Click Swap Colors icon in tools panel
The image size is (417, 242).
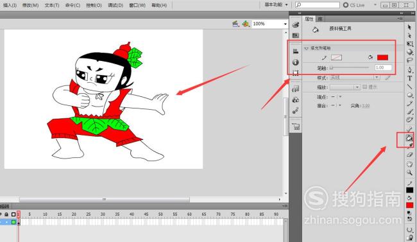[x=410, y=218]
